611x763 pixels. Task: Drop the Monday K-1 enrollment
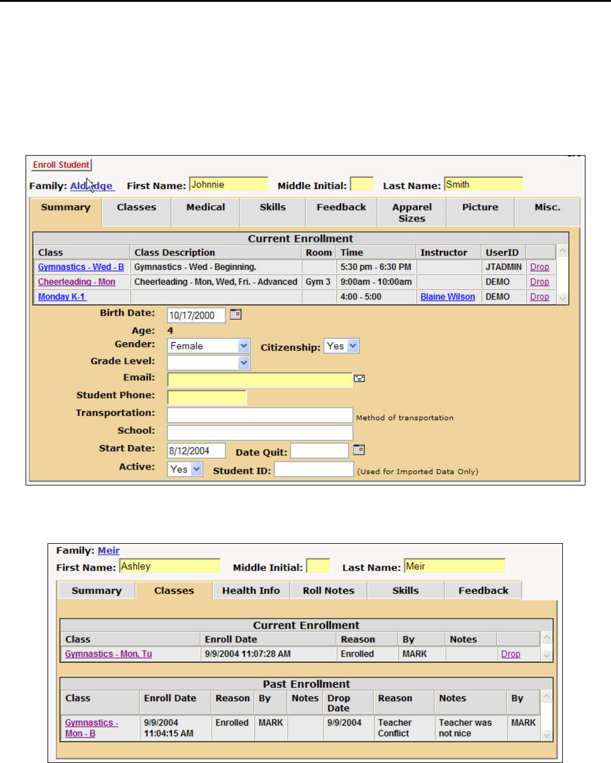coord(540,297)
